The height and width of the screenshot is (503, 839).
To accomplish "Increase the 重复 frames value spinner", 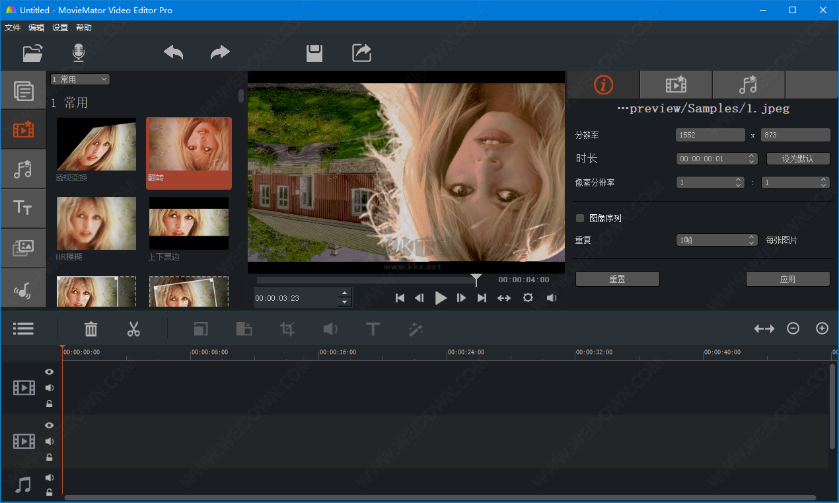I will tap(752, 236).
